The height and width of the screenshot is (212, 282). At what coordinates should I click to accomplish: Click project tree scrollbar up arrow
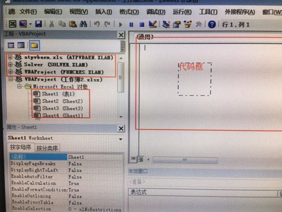point(121,58)
